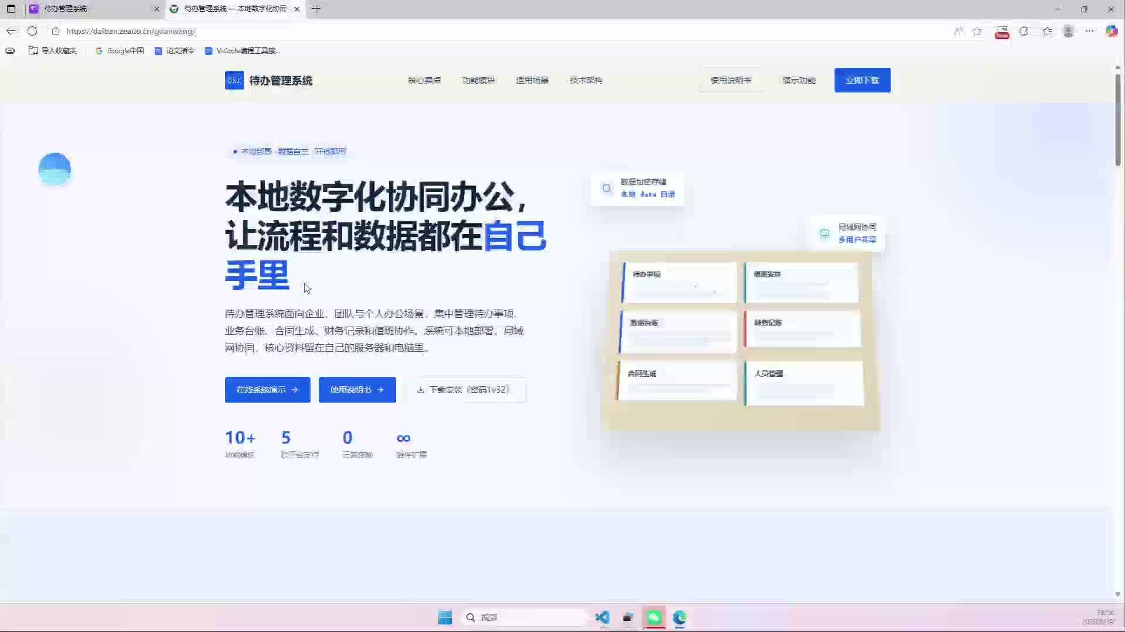
Task: Open the 功能模块 nav item
Action: (478, 80)
